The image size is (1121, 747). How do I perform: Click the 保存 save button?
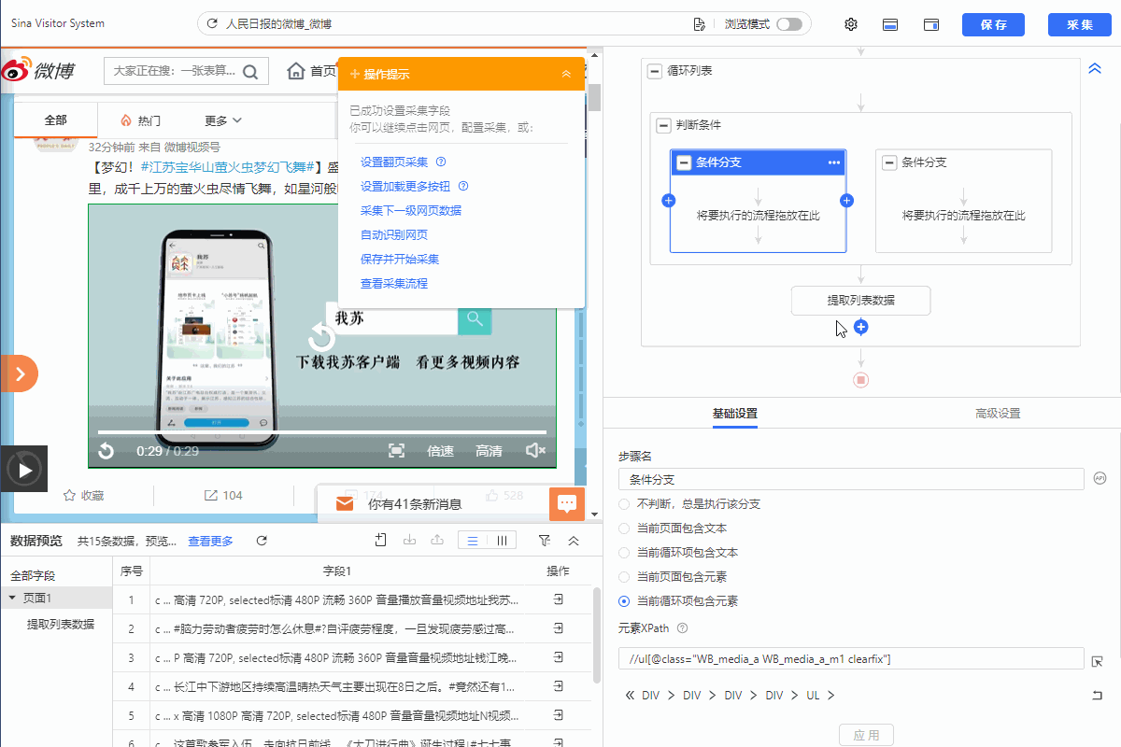[x=993, y=25]
